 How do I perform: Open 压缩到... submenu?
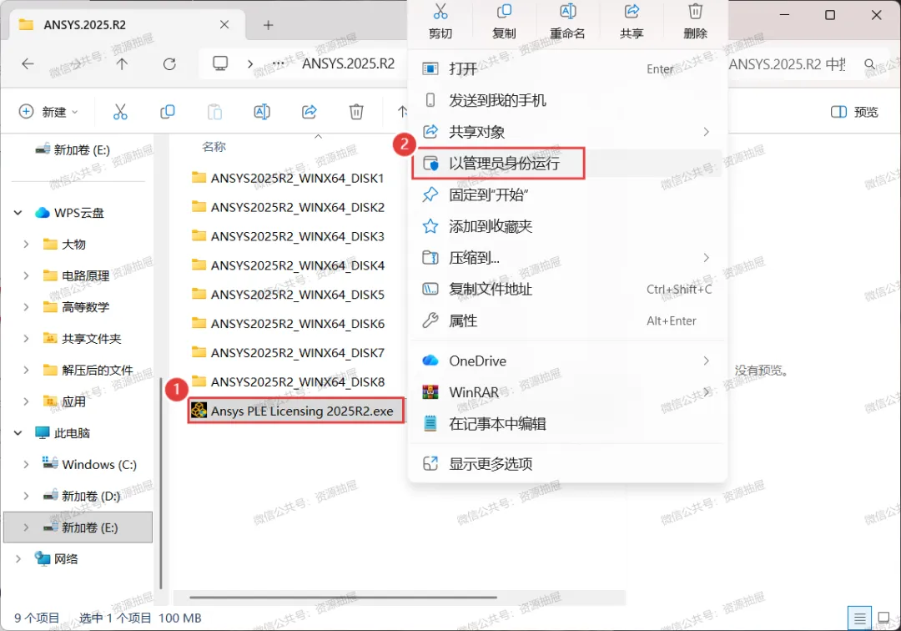point(567,257)
